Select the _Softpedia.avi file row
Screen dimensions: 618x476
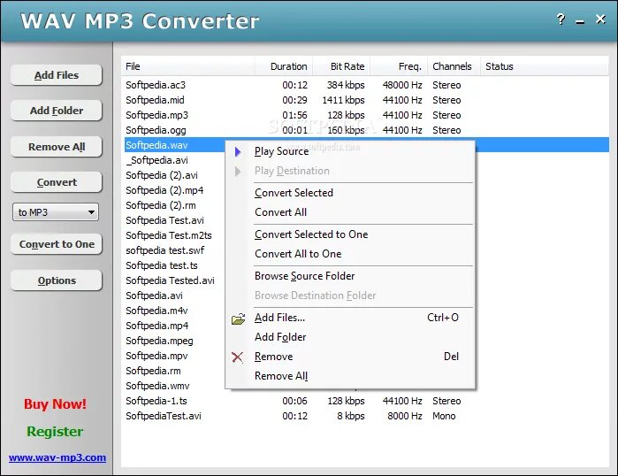click(x=156, y=160)
